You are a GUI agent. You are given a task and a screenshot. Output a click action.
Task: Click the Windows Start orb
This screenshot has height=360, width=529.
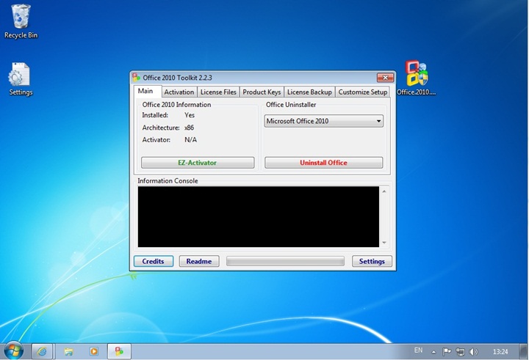13,351
